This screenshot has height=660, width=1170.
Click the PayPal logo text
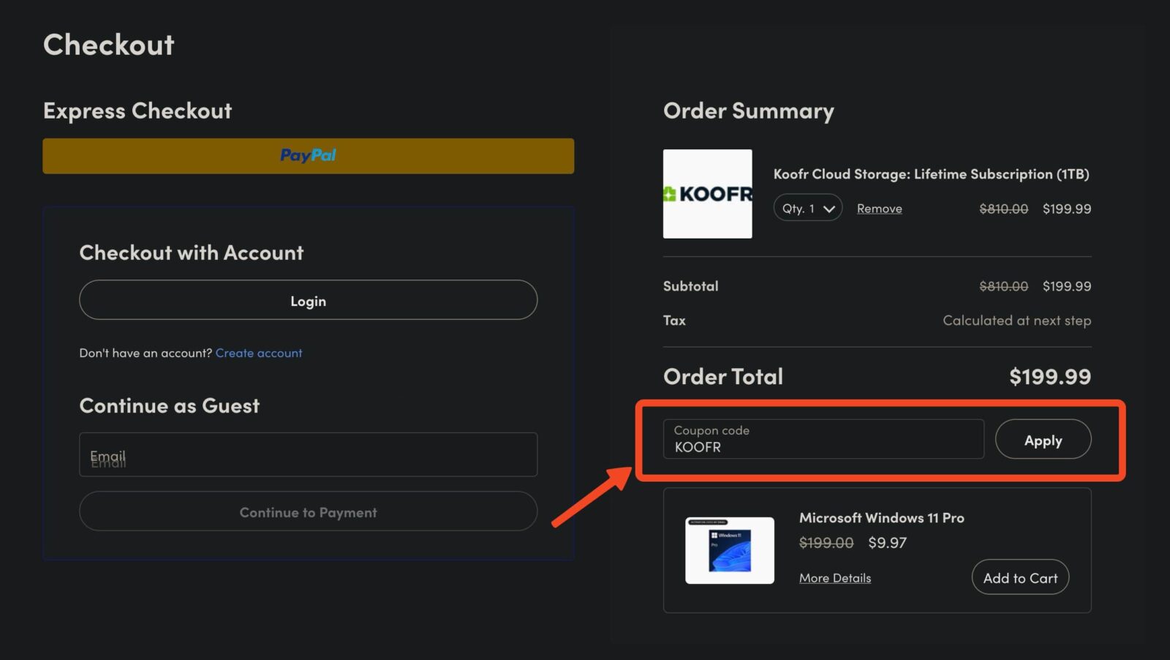(x=308, y=155)
